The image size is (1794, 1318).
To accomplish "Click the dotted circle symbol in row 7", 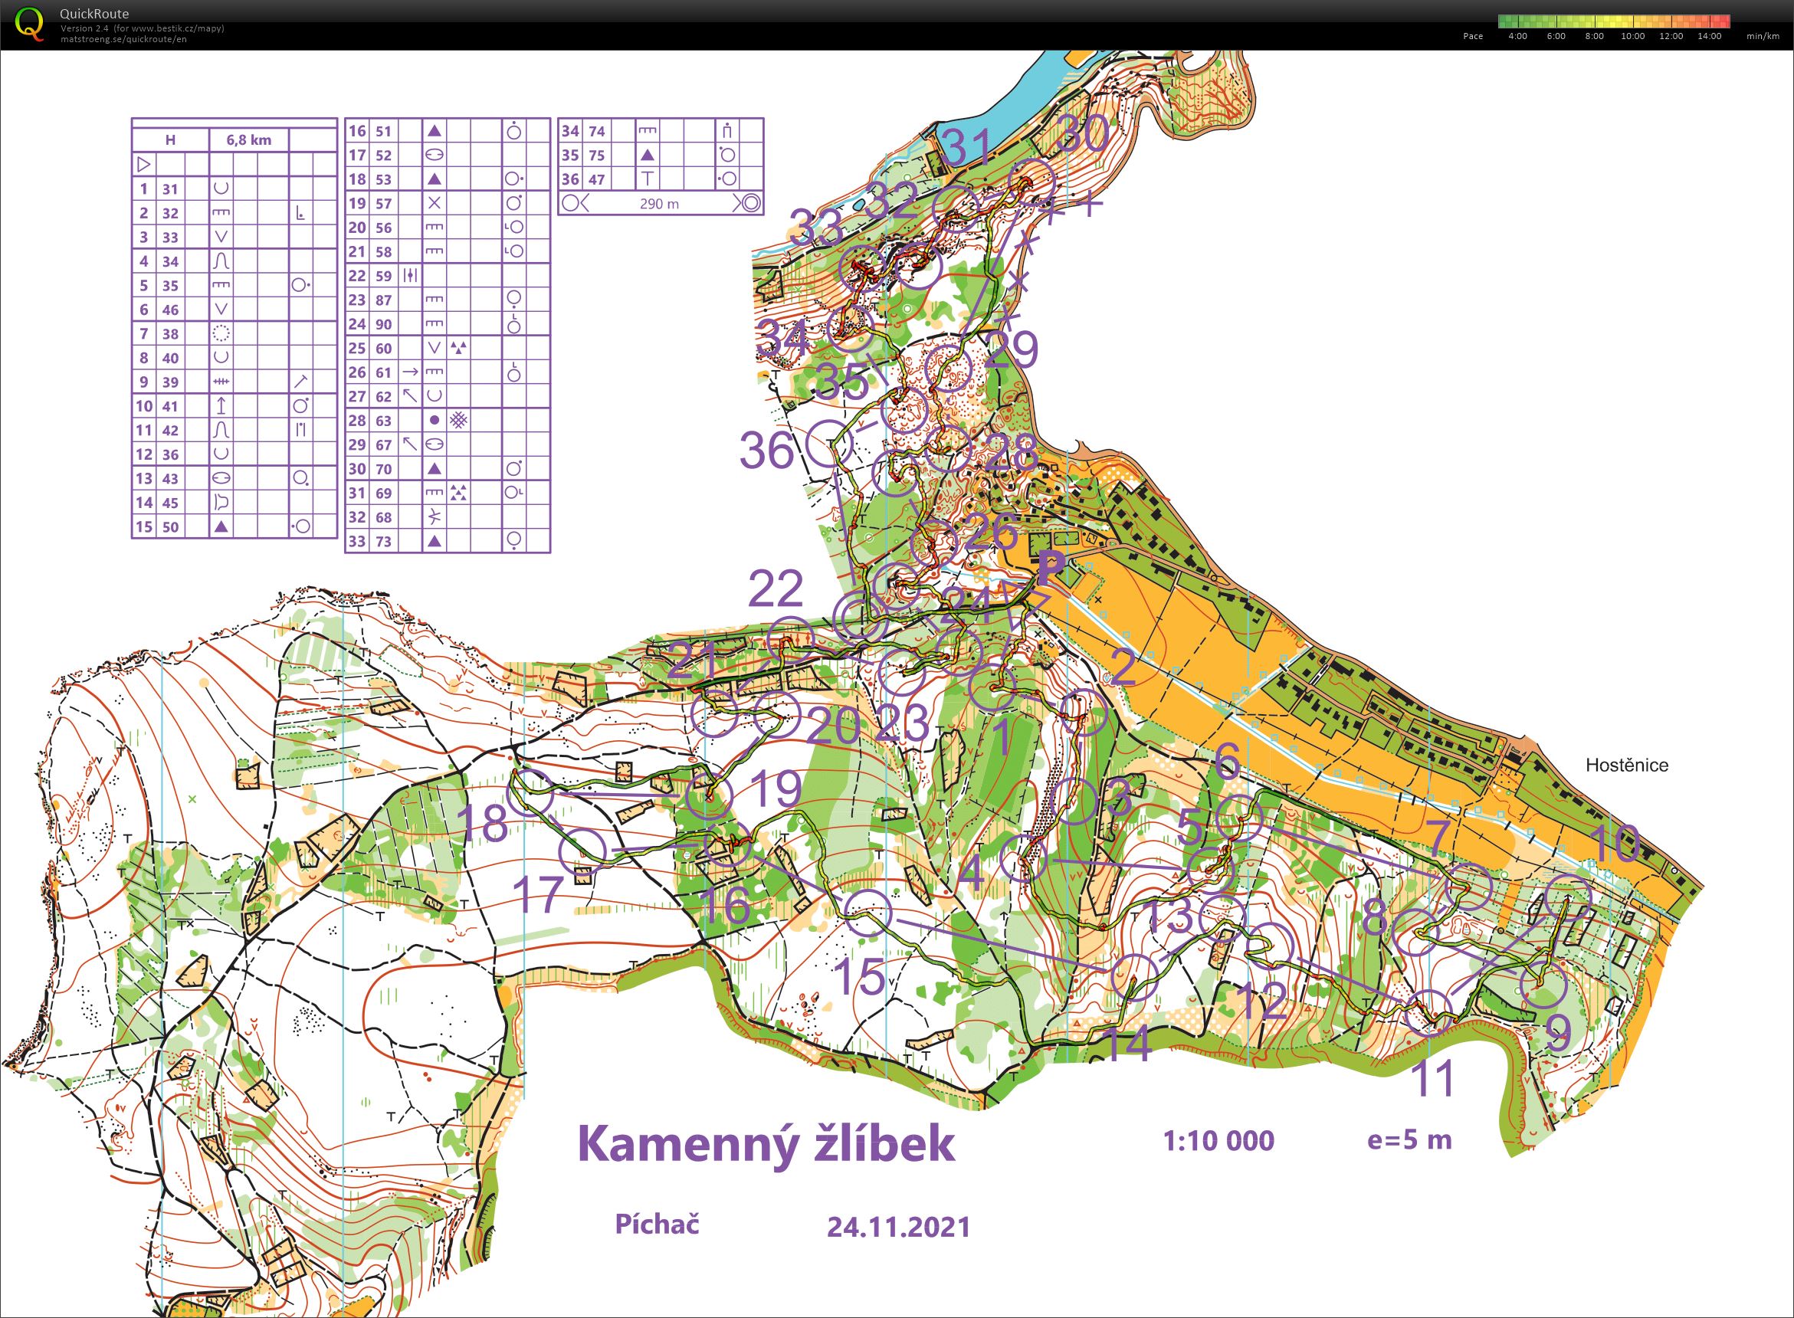I will pyautogui.click(x=221, y=333).
